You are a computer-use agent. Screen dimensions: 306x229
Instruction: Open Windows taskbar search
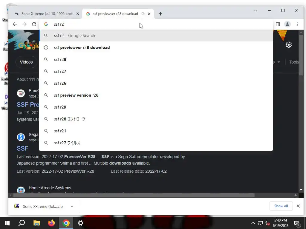pyautogui.click(x=22, y=223)
